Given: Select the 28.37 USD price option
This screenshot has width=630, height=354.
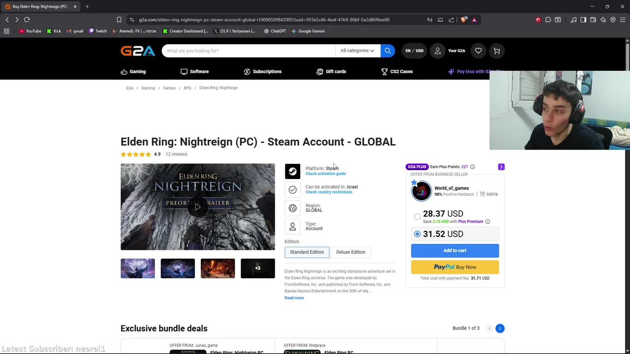Looking at the screenshot, I should (417, 216).
